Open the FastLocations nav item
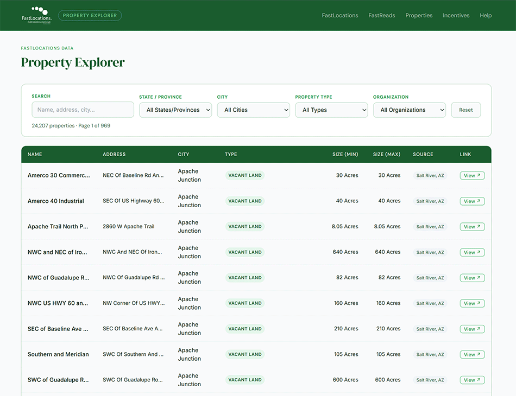516x396 pixels. [x=340, y=15]
